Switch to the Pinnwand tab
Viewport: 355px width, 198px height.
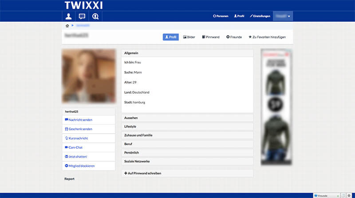pyautogui.click(x=211, y=37)
